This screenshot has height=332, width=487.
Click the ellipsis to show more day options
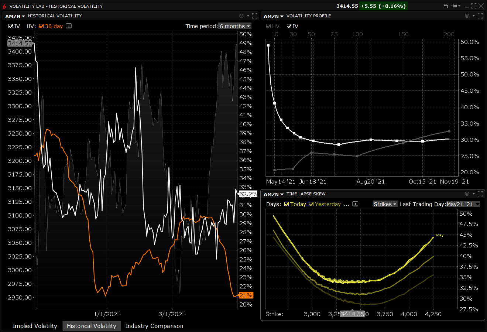[x=346, y=204]
